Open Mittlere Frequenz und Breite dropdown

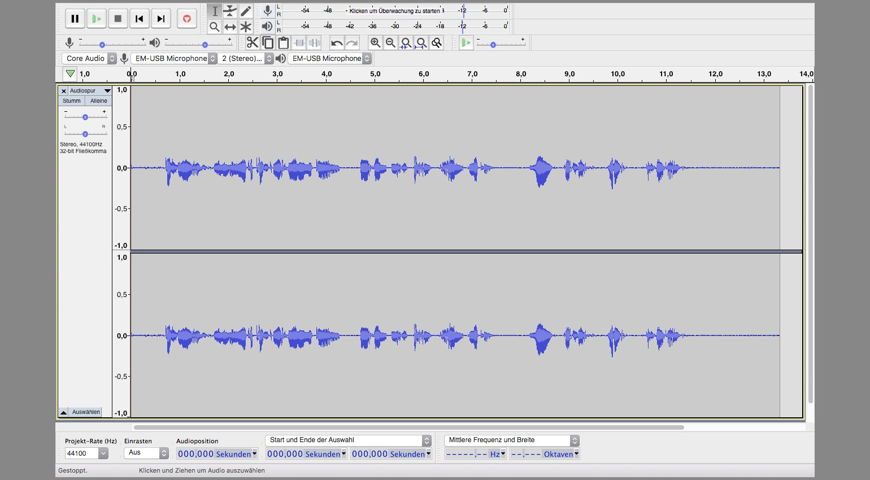pyautogui.click(x=512, y=440)
